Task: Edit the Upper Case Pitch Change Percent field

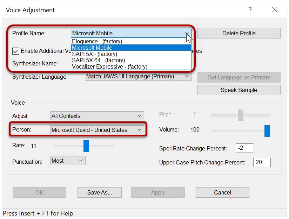Action: (x=262, y=162)
